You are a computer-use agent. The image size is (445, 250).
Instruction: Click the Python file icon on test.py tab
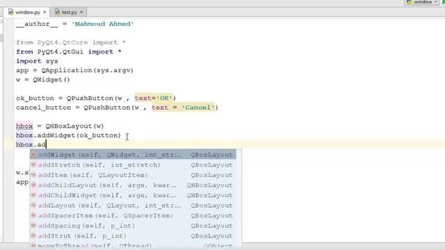(57, 12)
